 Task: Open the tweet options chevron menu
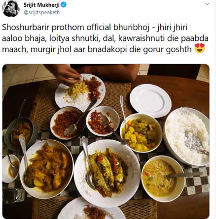207,3
